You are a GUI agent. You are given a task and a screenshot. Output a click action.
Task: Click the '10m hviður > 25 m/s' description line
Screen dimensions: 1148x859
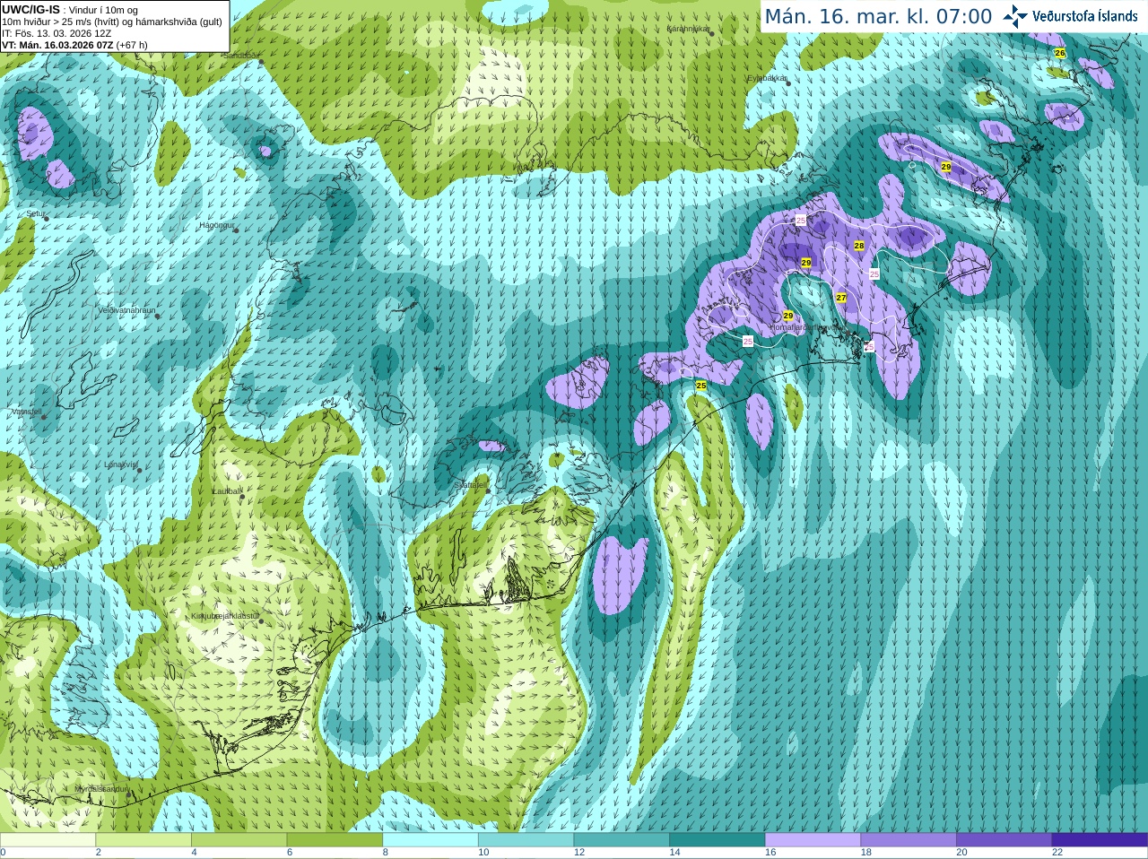pos(112,22)
